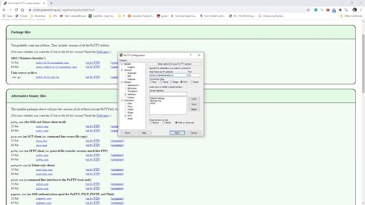The height and width of the screenshot is (205, 365).
Task: Open the Colours category
Action: click(x=131, y=97)
